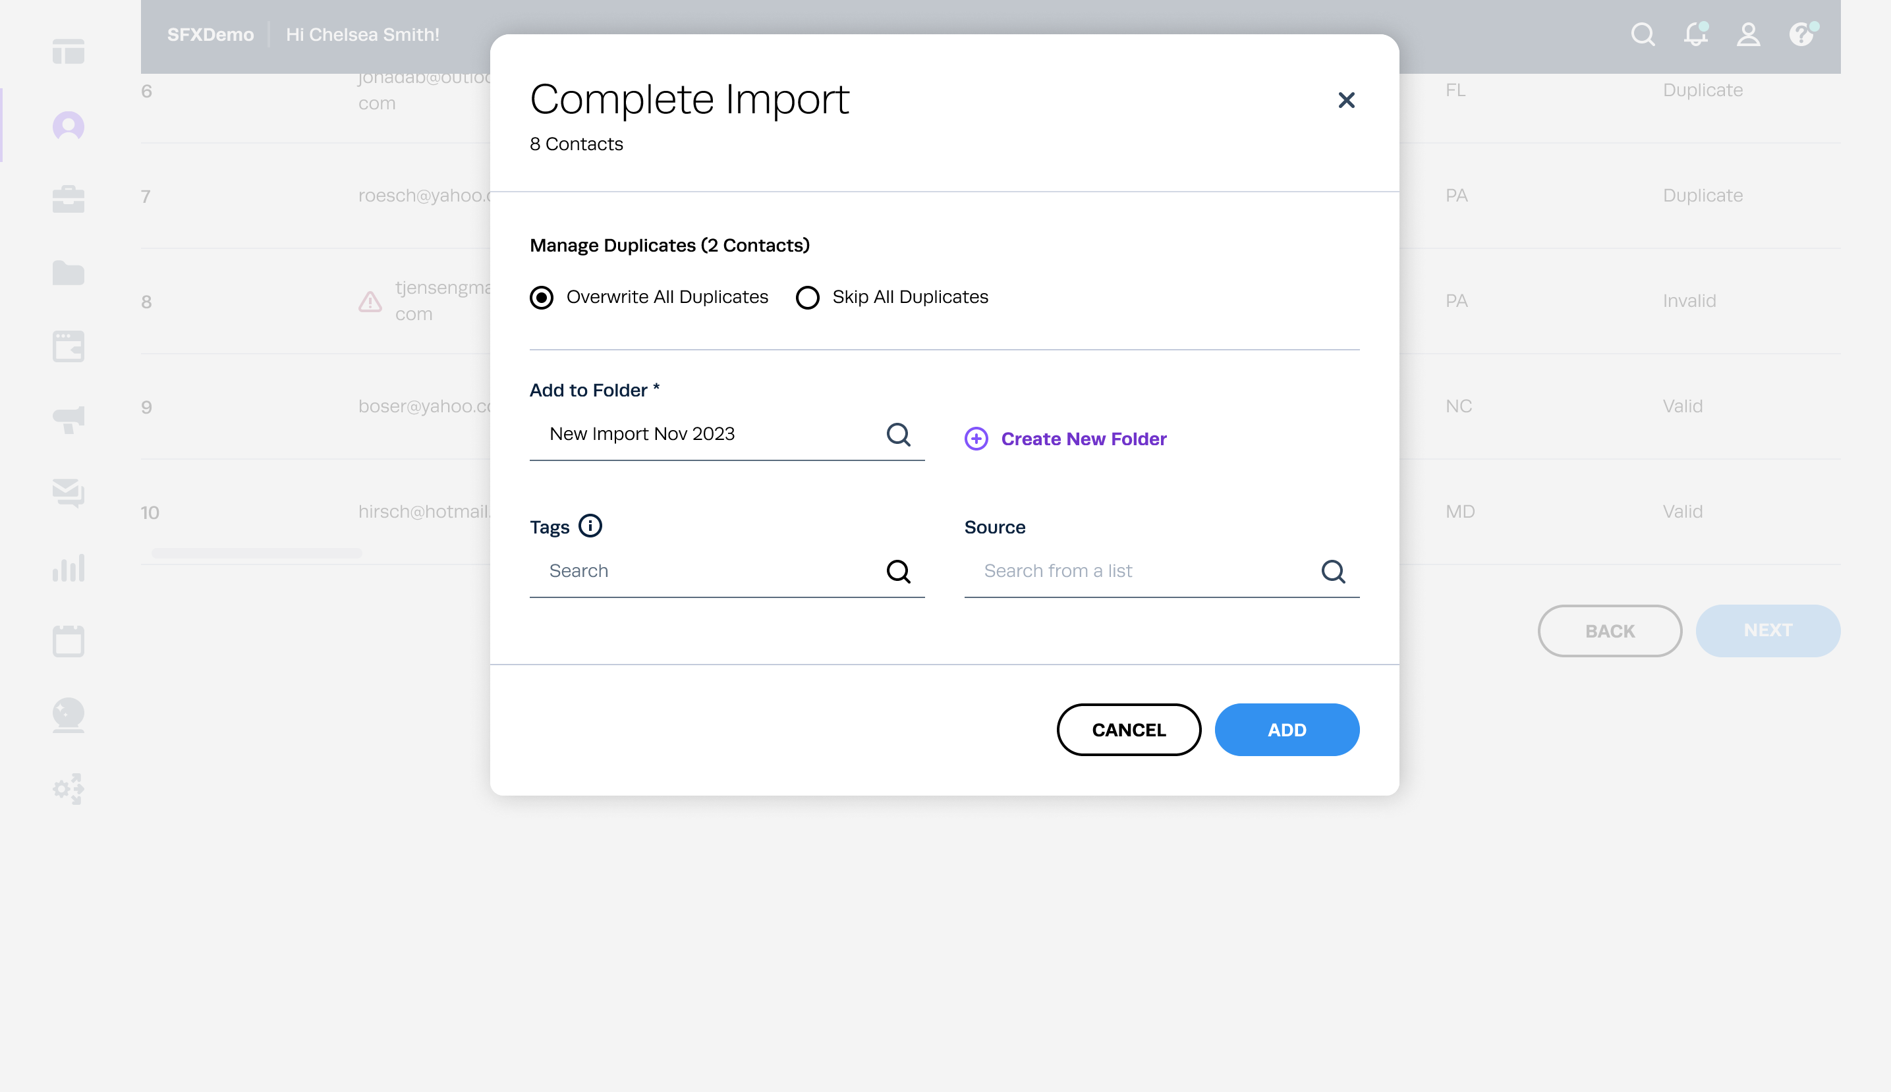The width and height of the screenshot is (1891, 1092).
Task: Open the calendar icon in sidebar
Action: [x=69, y=642]
